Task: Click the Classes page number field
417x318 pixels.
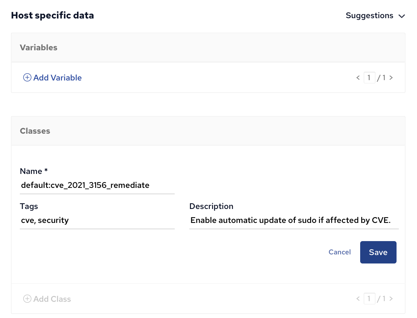Action: tap(369, 299)
